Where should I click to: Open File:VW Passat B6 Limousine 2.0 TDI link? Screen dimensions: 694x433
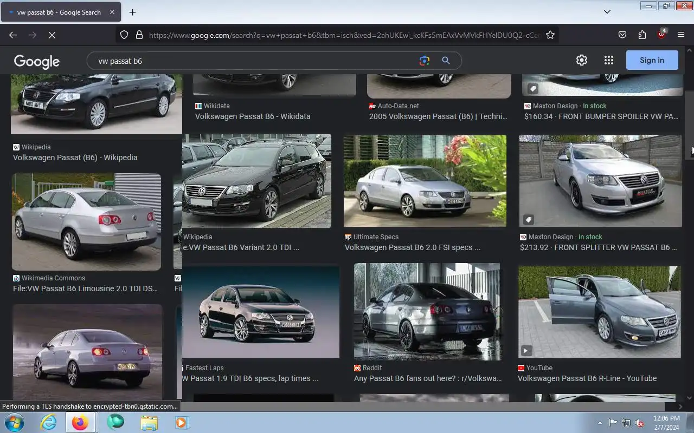pyautogui.click(x=85, y=288)
